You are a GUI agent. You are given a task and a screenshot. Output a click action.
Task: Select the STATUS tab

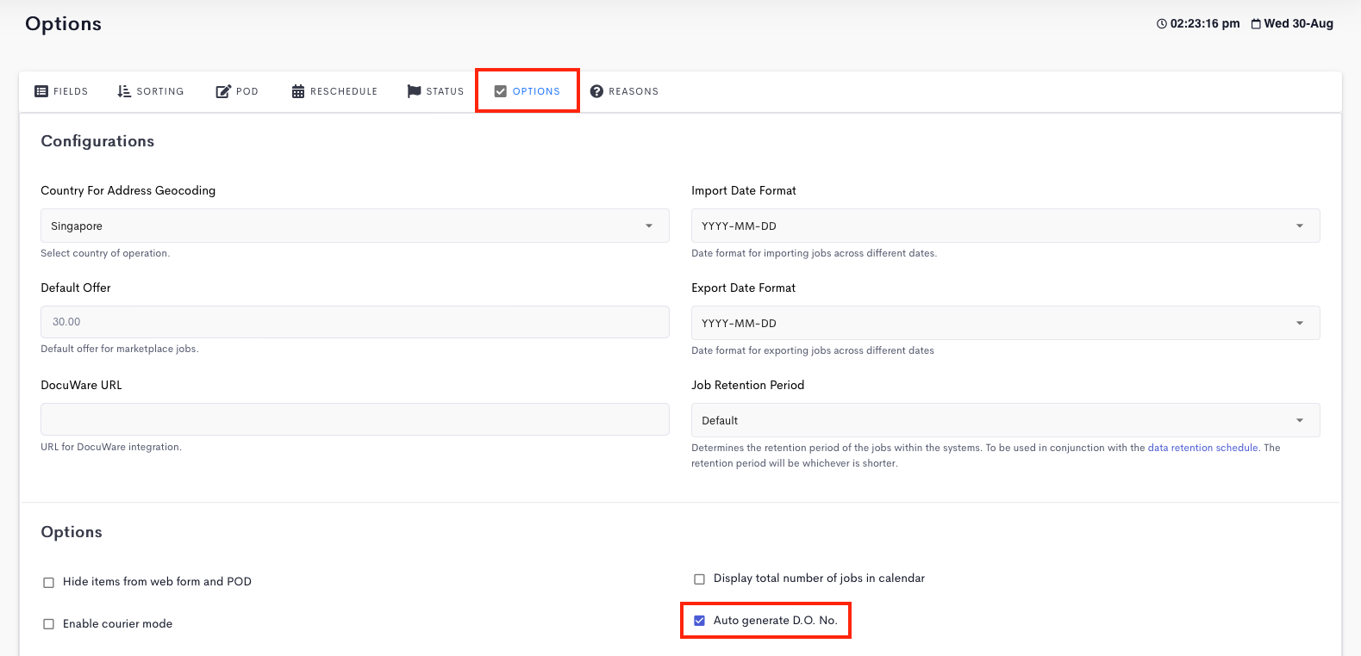(435, 91)
